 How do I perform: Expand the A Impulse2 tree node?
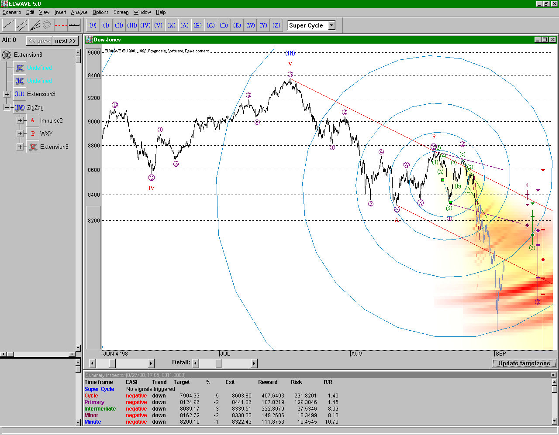click(x=20, y=120)
